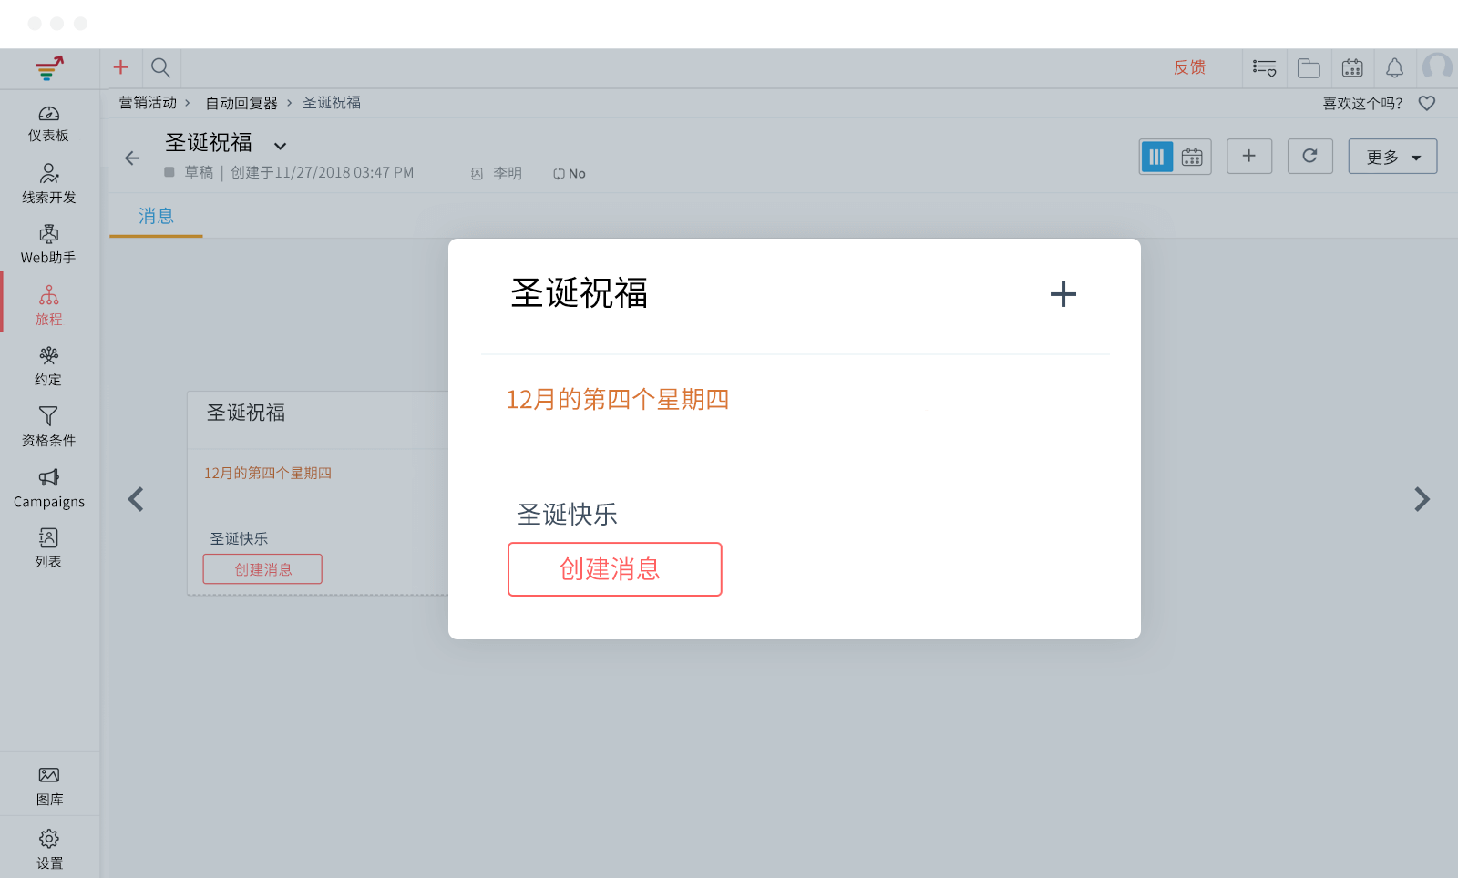The width and height of the screenshot is (1458, 878).
Task: Open 设置 settings gear in sidebar
Action: click(x=48, y=849)
